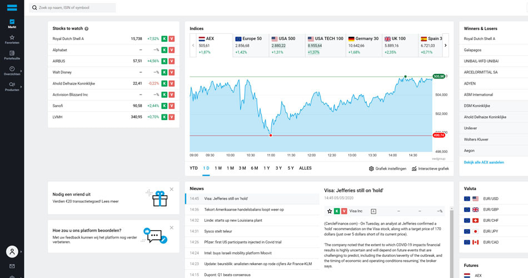Viewport: 528px width, 278px height.
Task: Select the AEX index tab
Action: [215, 46]
